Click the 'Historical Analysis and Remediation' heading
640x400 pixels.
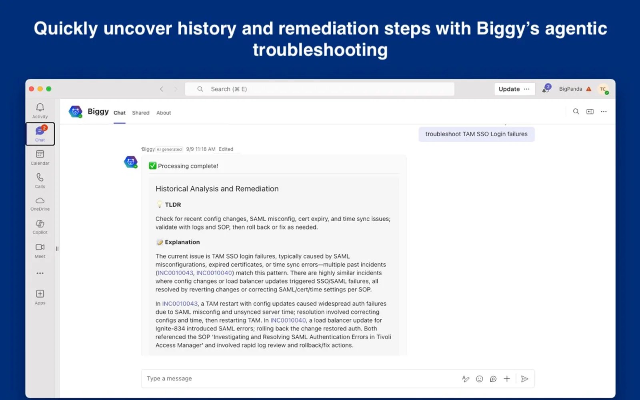(217, 189)
